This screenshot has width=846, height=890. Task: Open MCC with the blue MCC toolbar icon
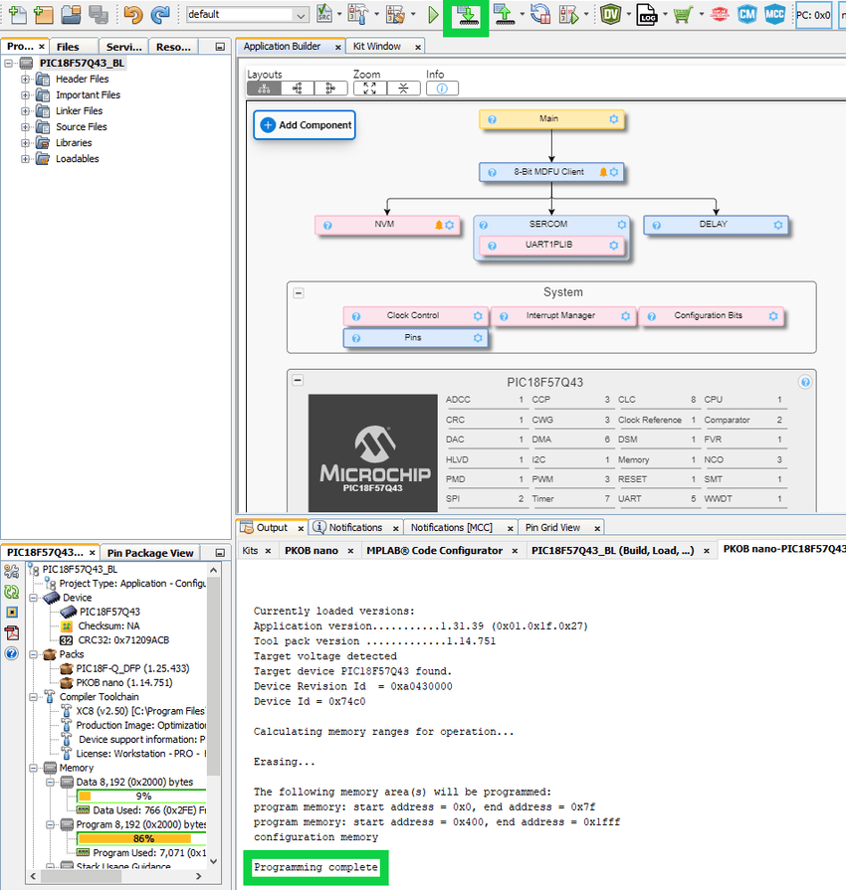tap(774, 15)
